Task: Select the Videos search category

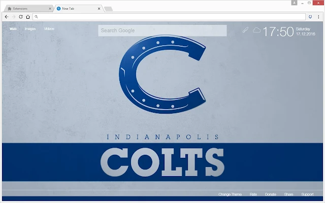Action: click(x=49, y=29)
